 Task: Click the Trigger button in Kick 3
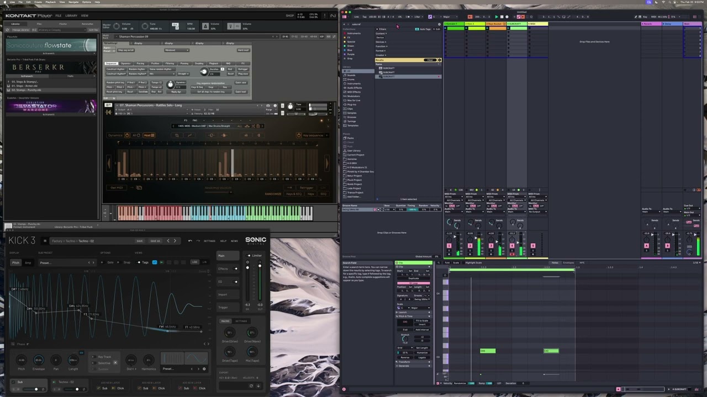(x=229, y=307)
